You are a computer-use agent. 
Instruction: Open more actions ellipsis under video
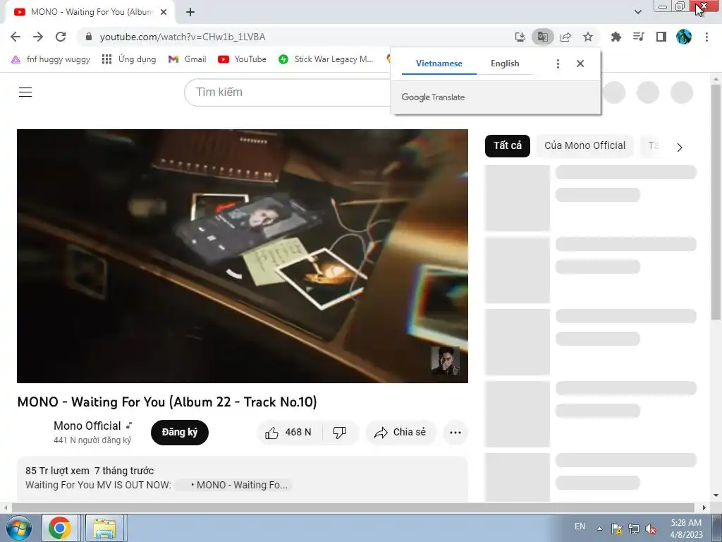[455, 433]
